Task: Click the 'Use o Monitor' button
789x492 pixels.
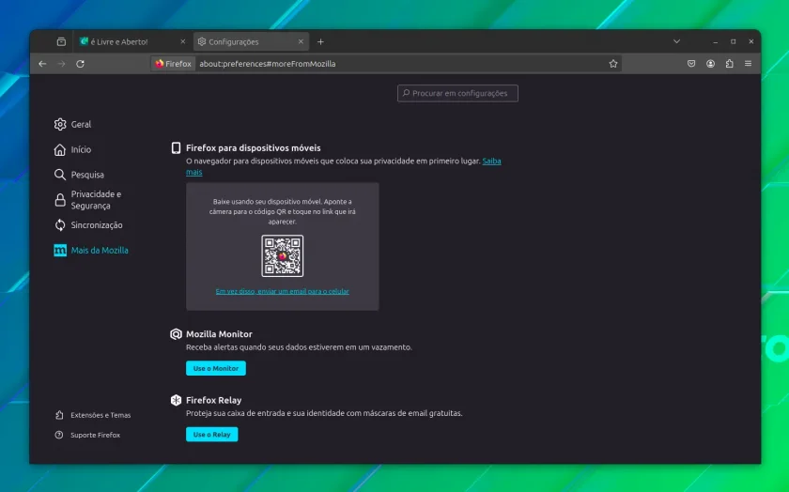Action: point(216,368)
